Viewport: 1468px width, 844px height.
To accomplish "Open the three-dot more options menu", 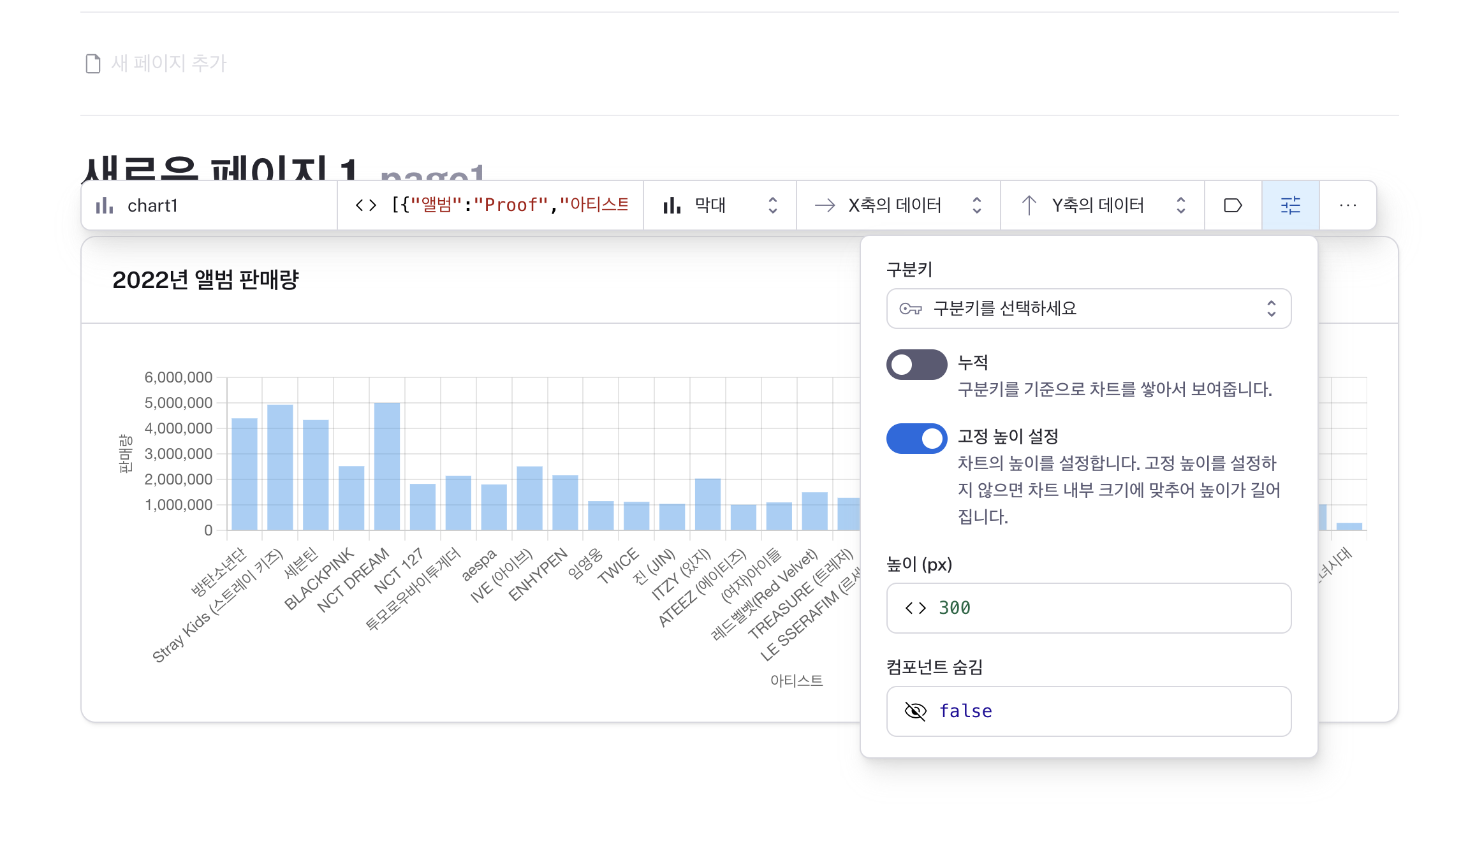I will 1347,205.
